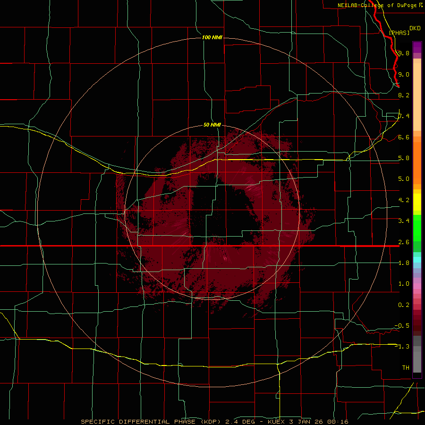Click the yellow segment of the color bar
Image resolution: width=425 pixels, height=425 pixels.
pyautogui.click(x=417, y=202)
